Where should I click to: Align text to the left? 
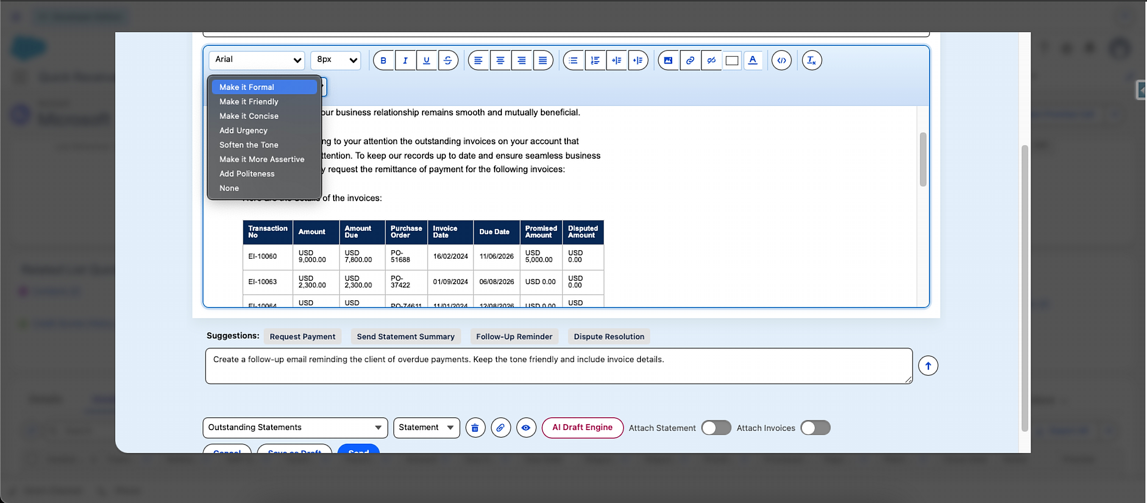click(x=479, y=61)
